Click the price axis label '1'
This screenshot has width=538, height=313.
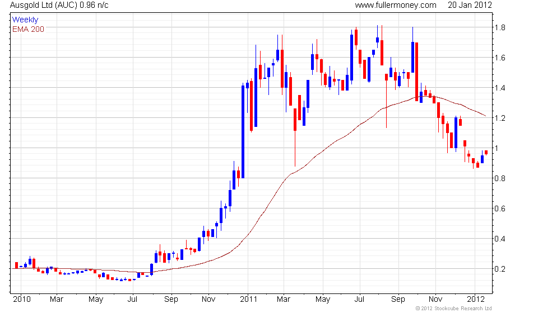pyautogui.click(x=497, y=148)
